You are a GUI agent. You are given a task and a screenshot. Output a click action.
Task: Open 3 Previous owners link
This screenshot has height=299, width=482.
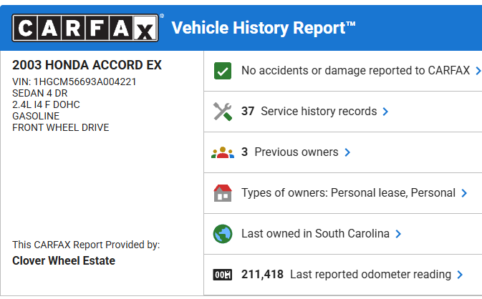tap(289, 152)
